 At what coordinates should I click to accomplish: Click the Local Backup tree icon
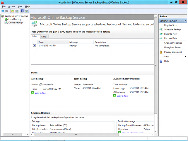click(x=6, y=19)
